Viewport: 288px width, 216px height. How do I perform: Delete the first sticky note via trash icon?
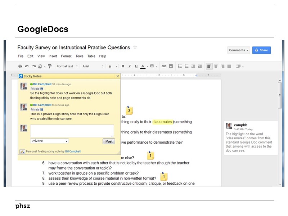42,89
